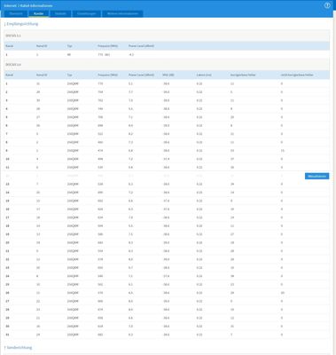Click Typ header in DOCSIS 3.1 table
Screen dimensions: 336x355
[x=69, y=46]
